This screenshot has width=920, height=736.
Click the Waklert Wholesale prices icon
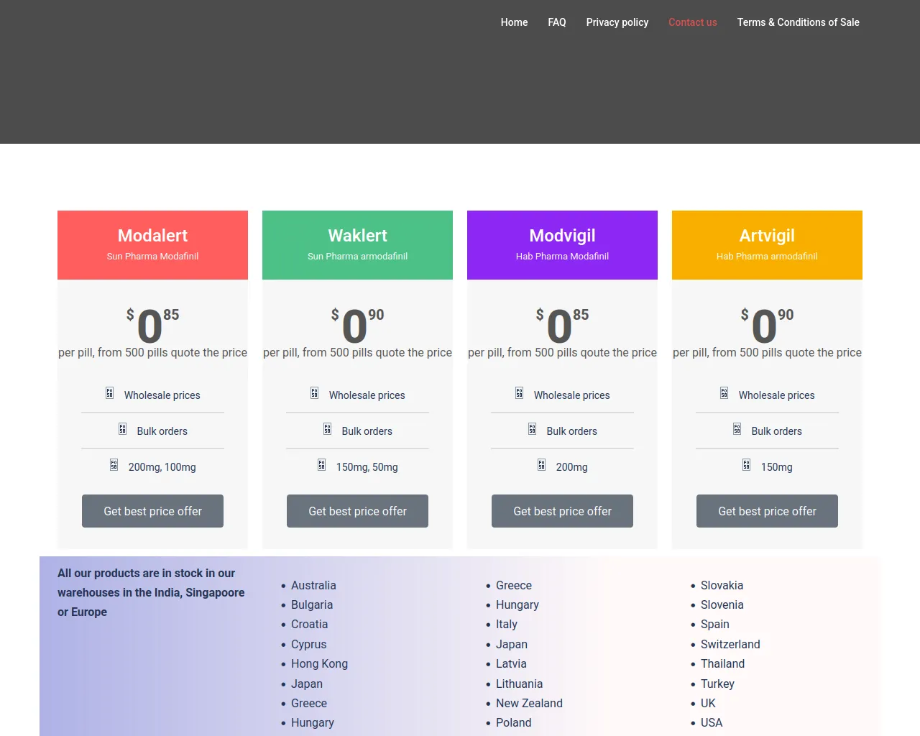[x=314, y=393]
